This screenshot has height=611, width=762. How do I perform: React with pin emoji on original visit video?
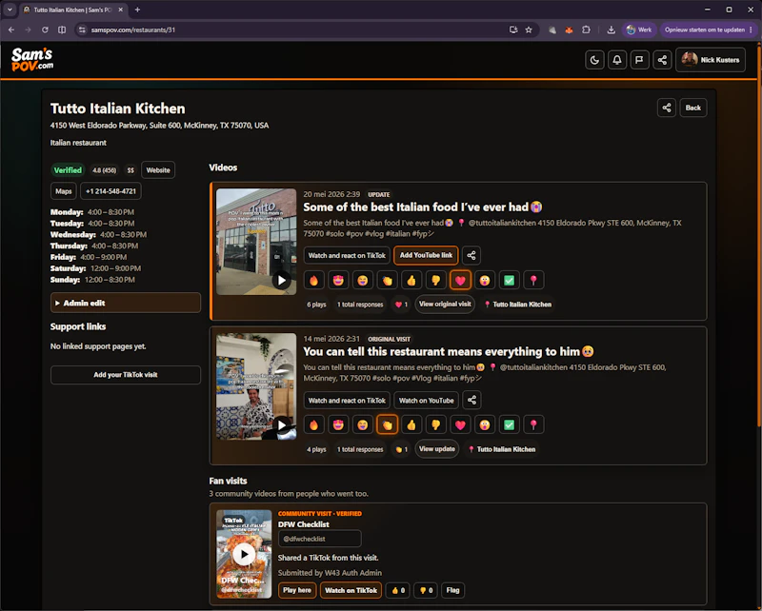tap(533, 425)
